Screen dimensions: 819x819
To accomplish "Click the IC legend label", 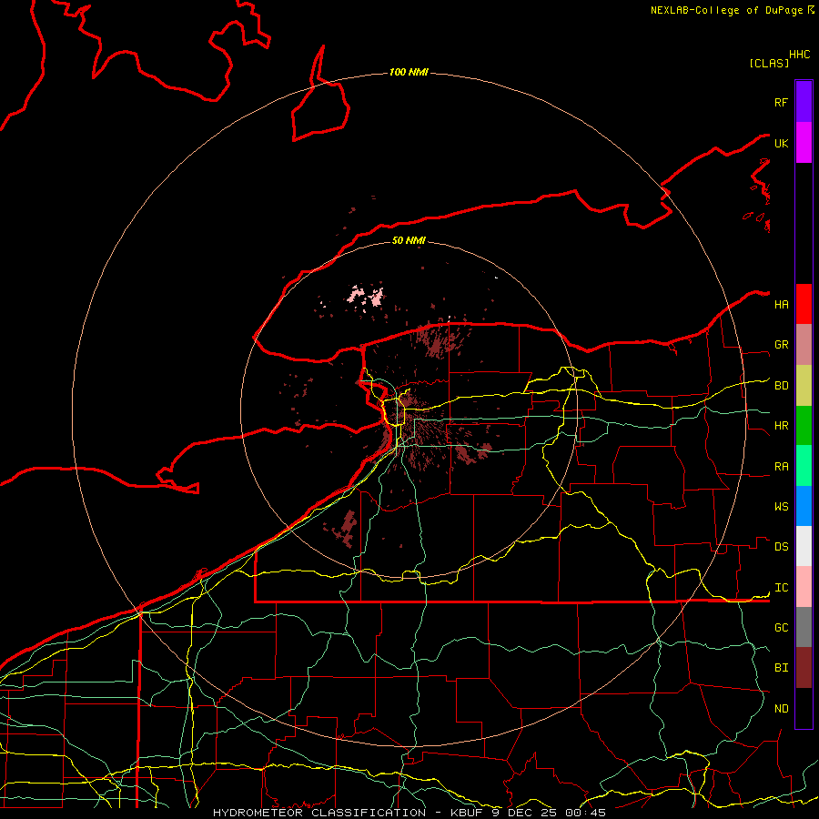I will (x=781, y=588).
